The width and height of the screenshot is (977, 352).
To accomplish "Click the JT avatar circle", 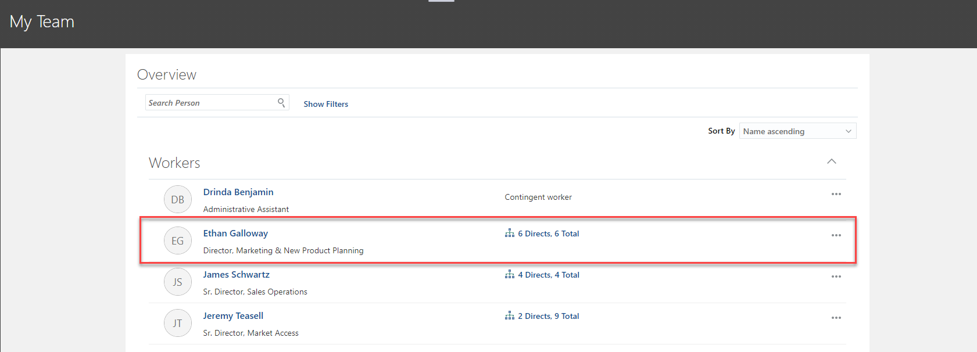I will tap(178, 323).
